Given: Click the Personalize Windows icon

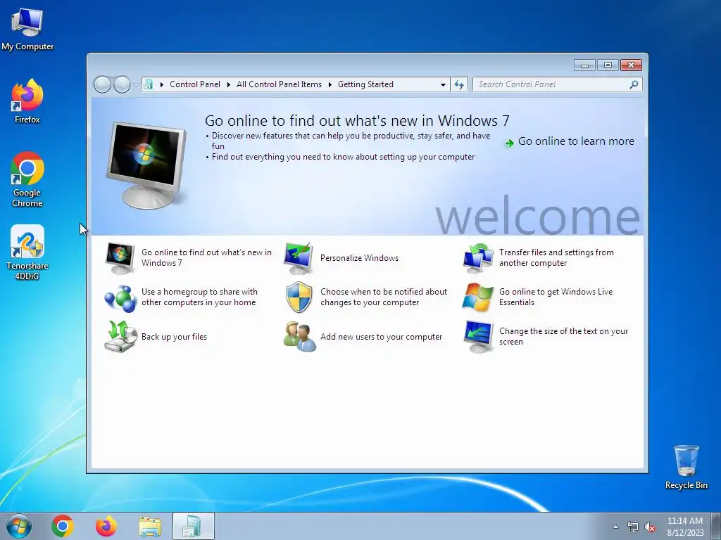Looking at the screenshot, I should tap(299, 258).
